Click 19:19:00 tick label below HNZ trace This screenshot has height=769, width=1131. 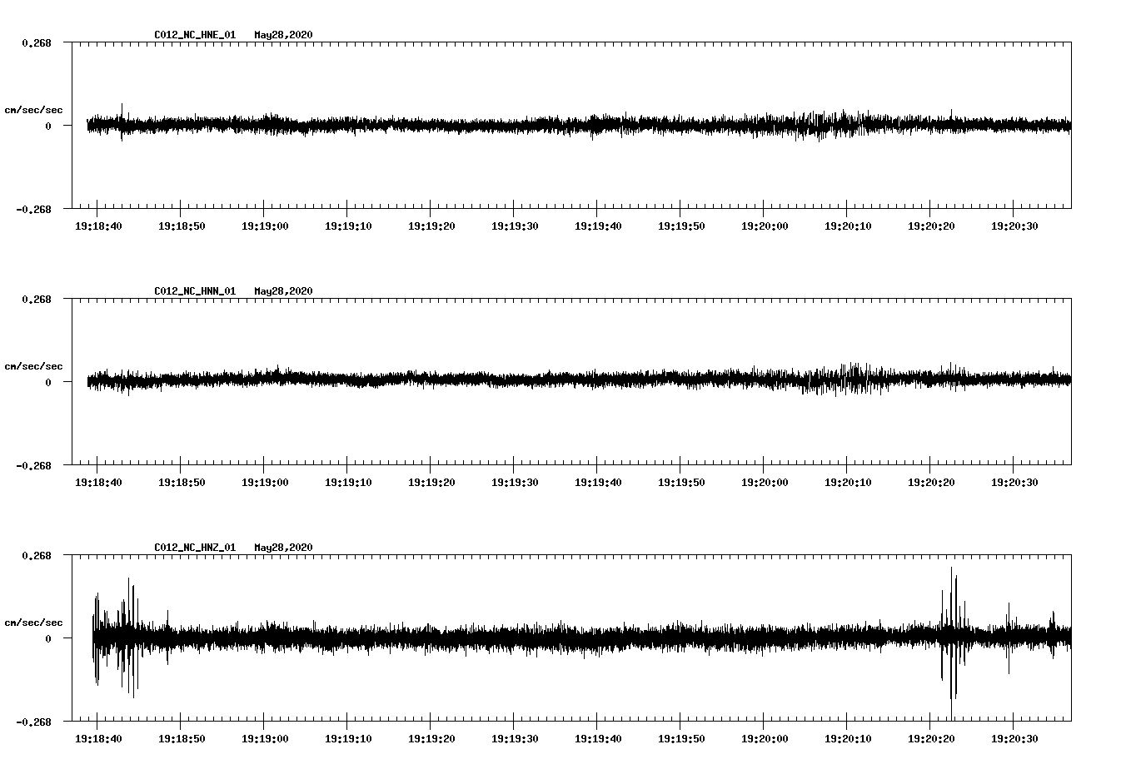pyautogui.click(x=265, y=738)
